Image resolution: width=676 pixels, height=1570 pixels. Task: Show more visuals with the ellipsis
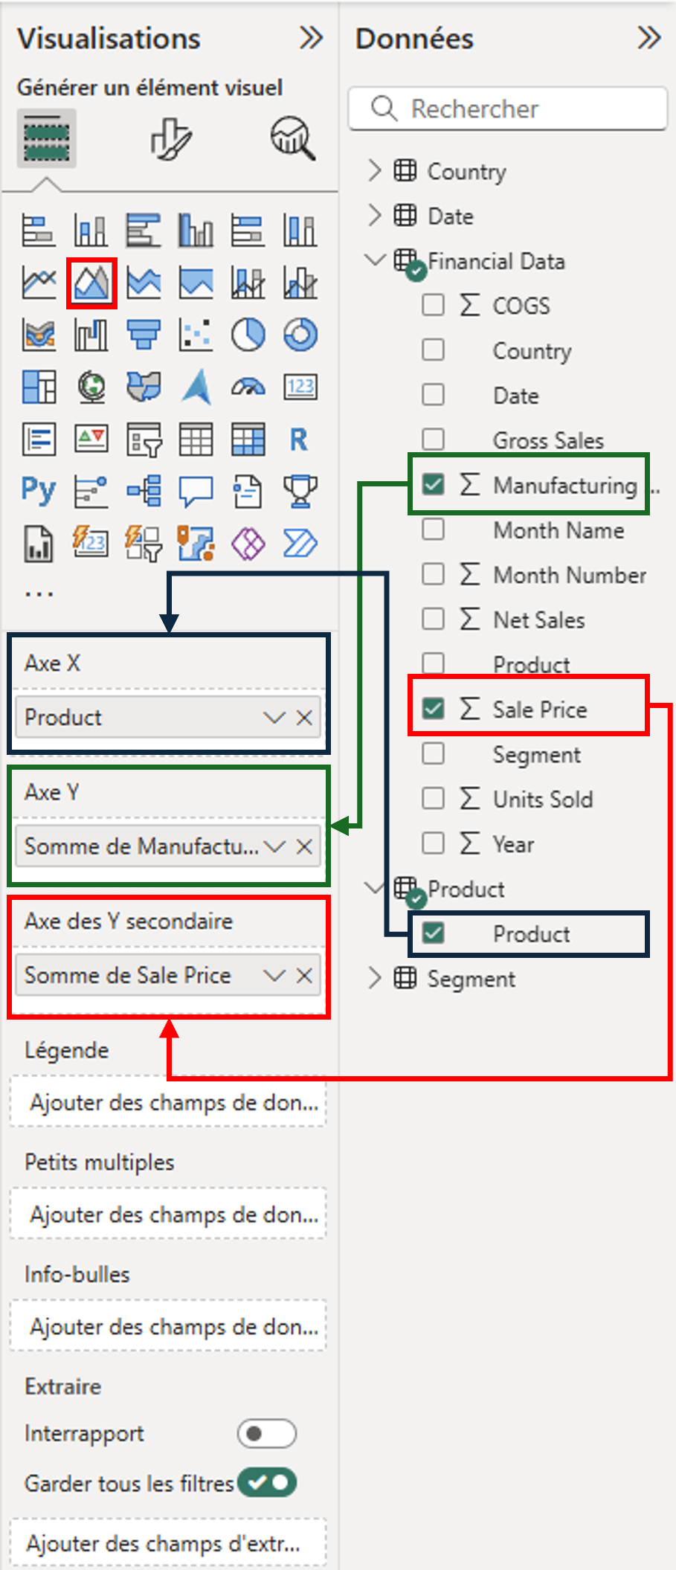coord(39,593)
